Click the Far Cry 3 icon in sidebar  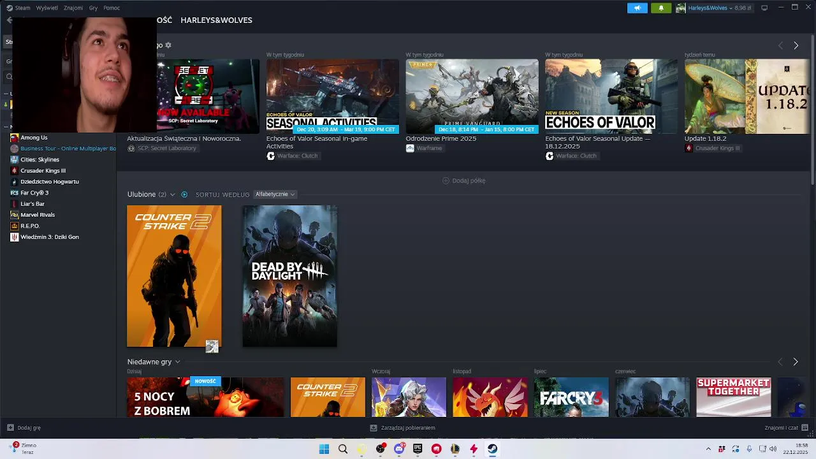15,193
